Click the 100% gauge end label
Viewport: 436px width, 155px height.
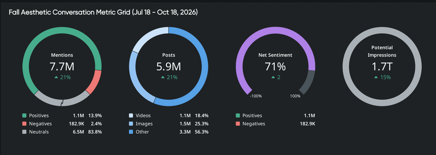click(x=295, y=96)
